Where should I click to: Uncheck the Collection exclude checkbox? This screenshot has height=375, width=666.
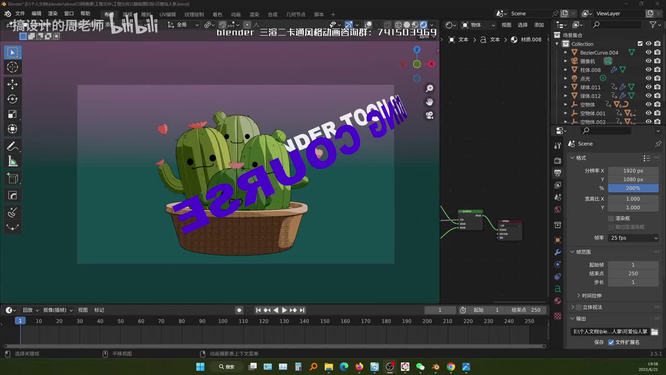[641, 44]
